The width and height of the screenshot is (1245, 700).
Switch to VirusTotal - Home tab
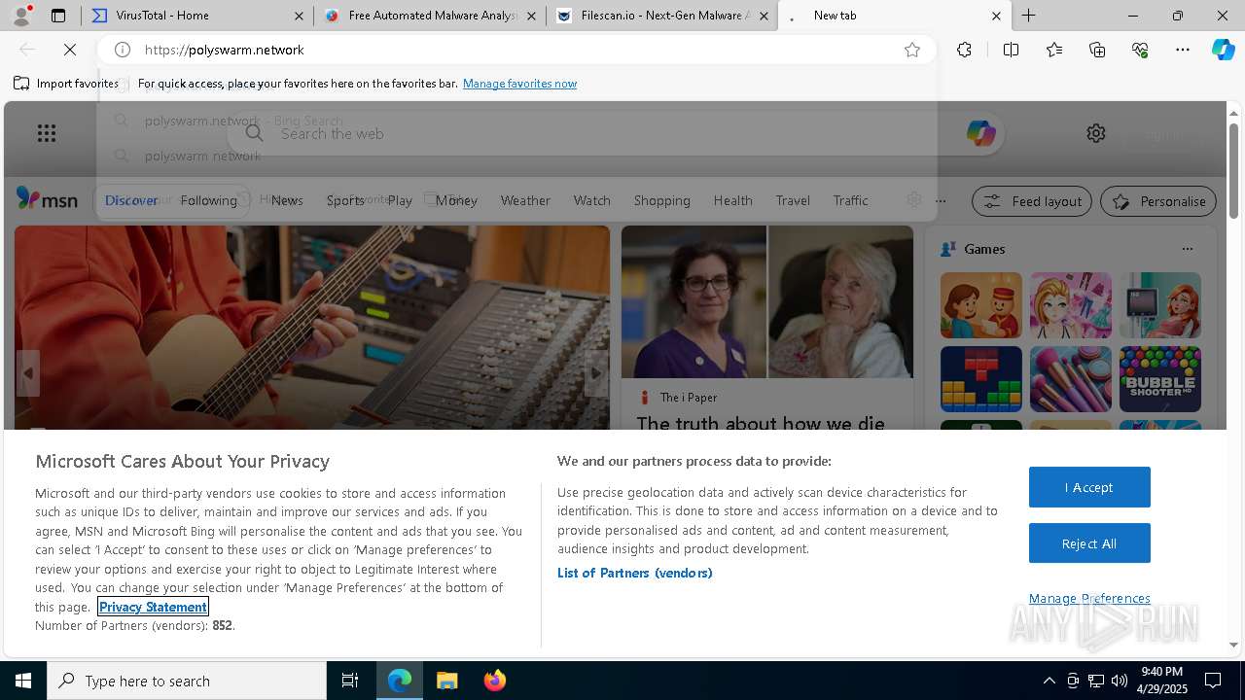tap(196, 16)
